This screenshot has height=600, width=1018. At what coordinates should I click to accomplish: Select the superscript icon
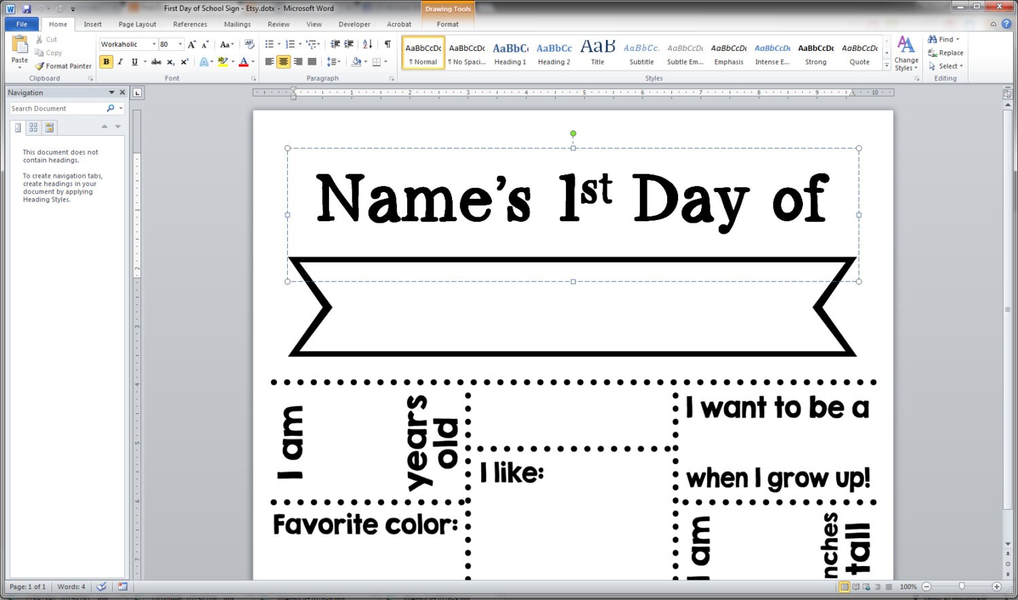[x=184, y=62]
